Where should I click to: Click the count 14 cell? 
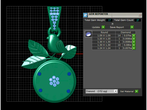tap(119, 35)
